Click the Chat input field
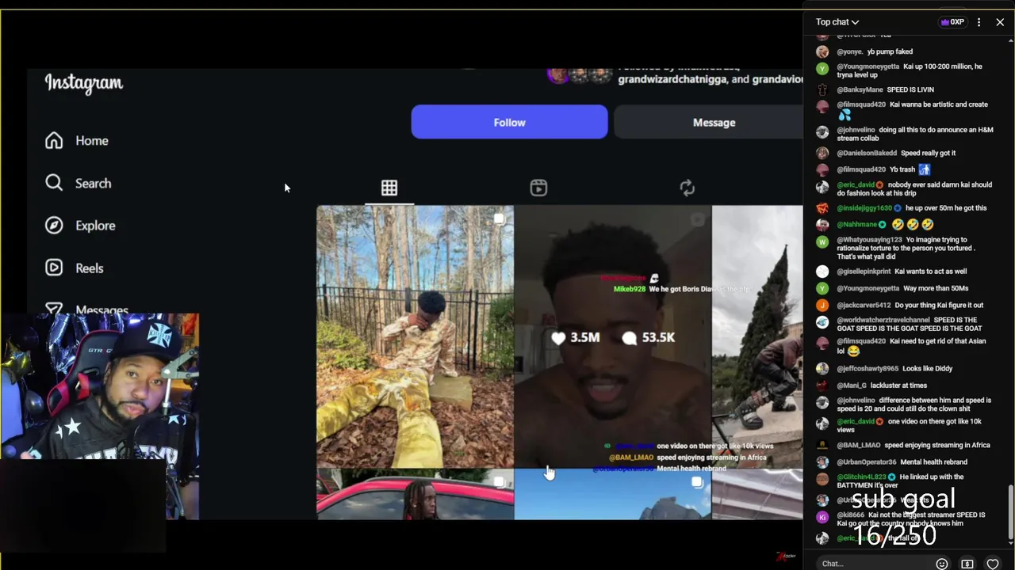The width and height of the screenshot is (1015, 570). (872, 564)
